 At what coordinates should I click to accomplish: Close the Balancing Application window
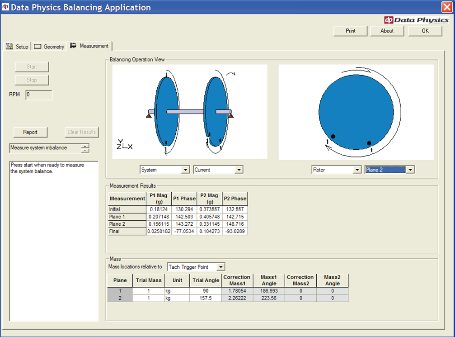(x=447, y=7)
